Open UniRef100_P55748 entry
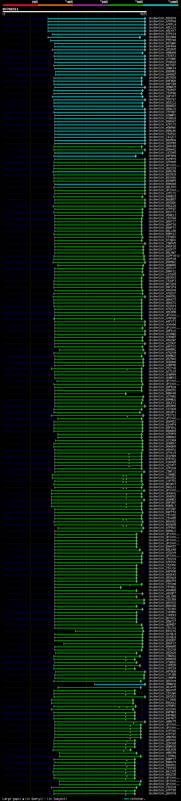Viewport: 181px width, 801px height. 162,40
